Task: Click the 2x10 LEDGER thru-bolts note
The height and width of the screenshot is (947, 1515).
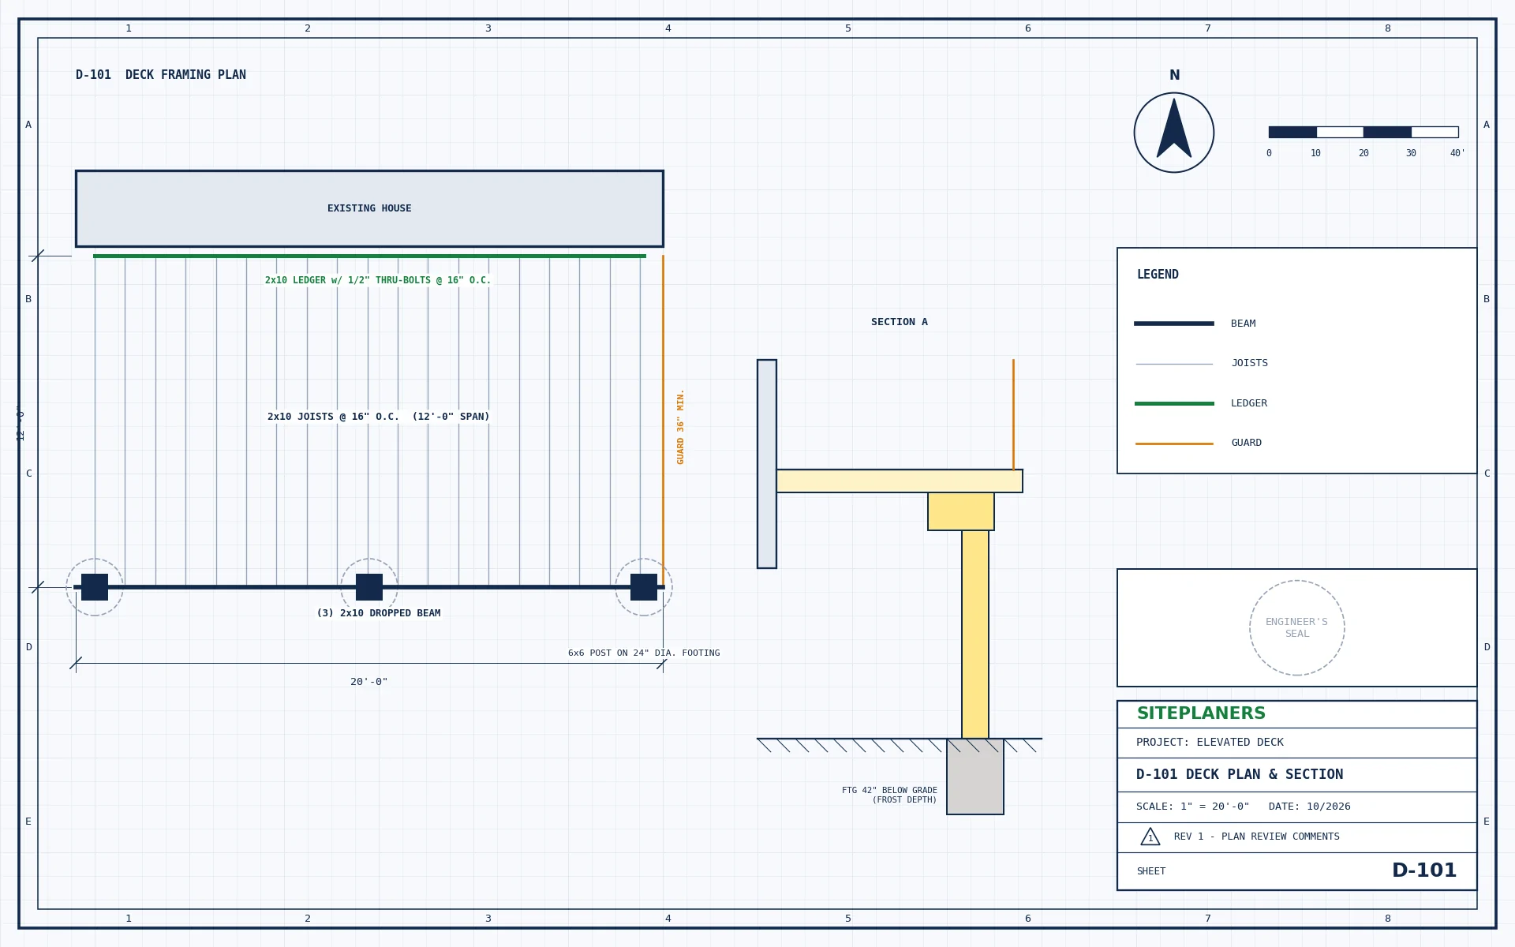Action: coord(378,280)
